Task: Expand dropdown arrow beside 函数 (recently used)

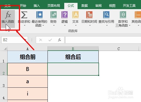Action: click(43, 26)
